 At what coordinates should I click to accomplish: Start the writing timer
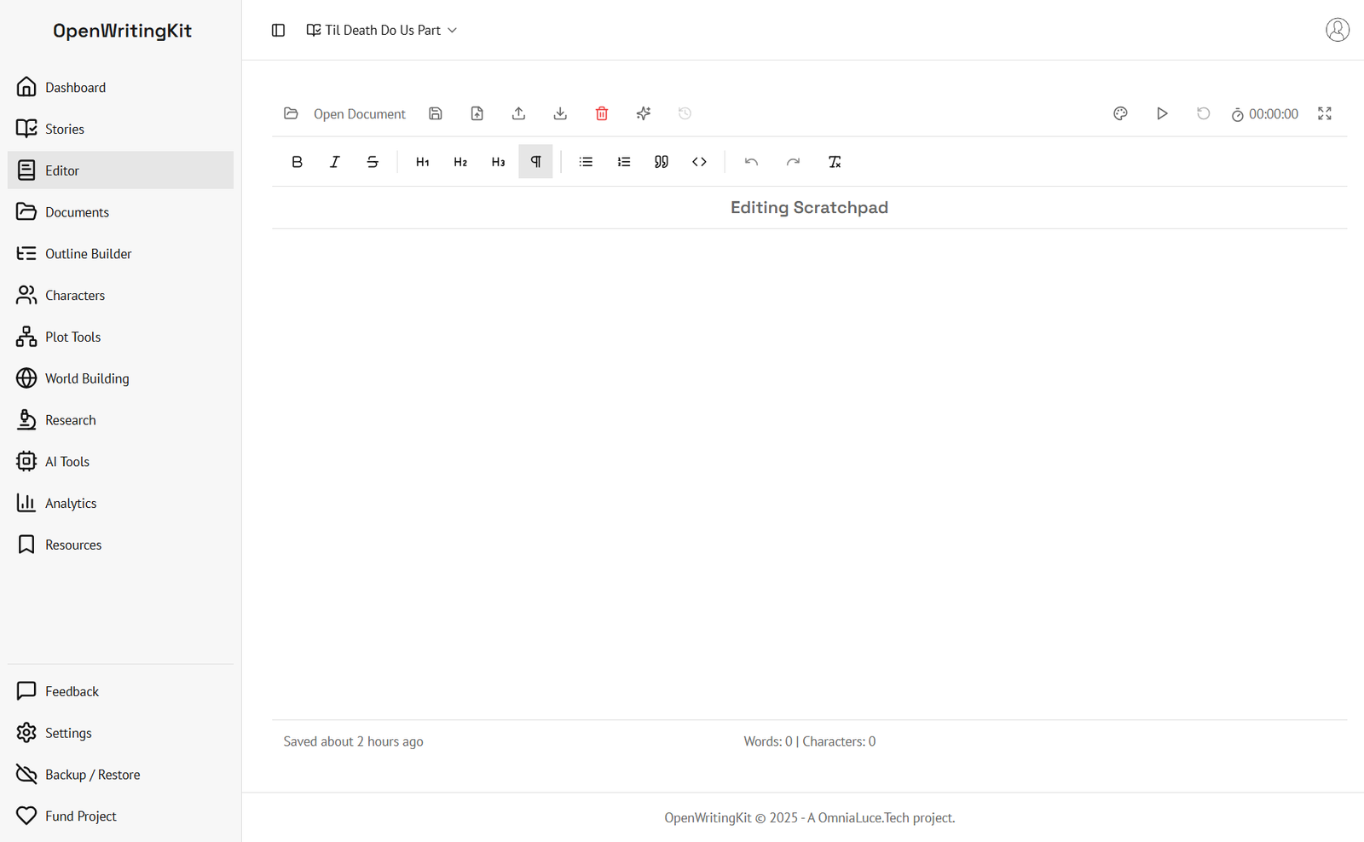1162,113
